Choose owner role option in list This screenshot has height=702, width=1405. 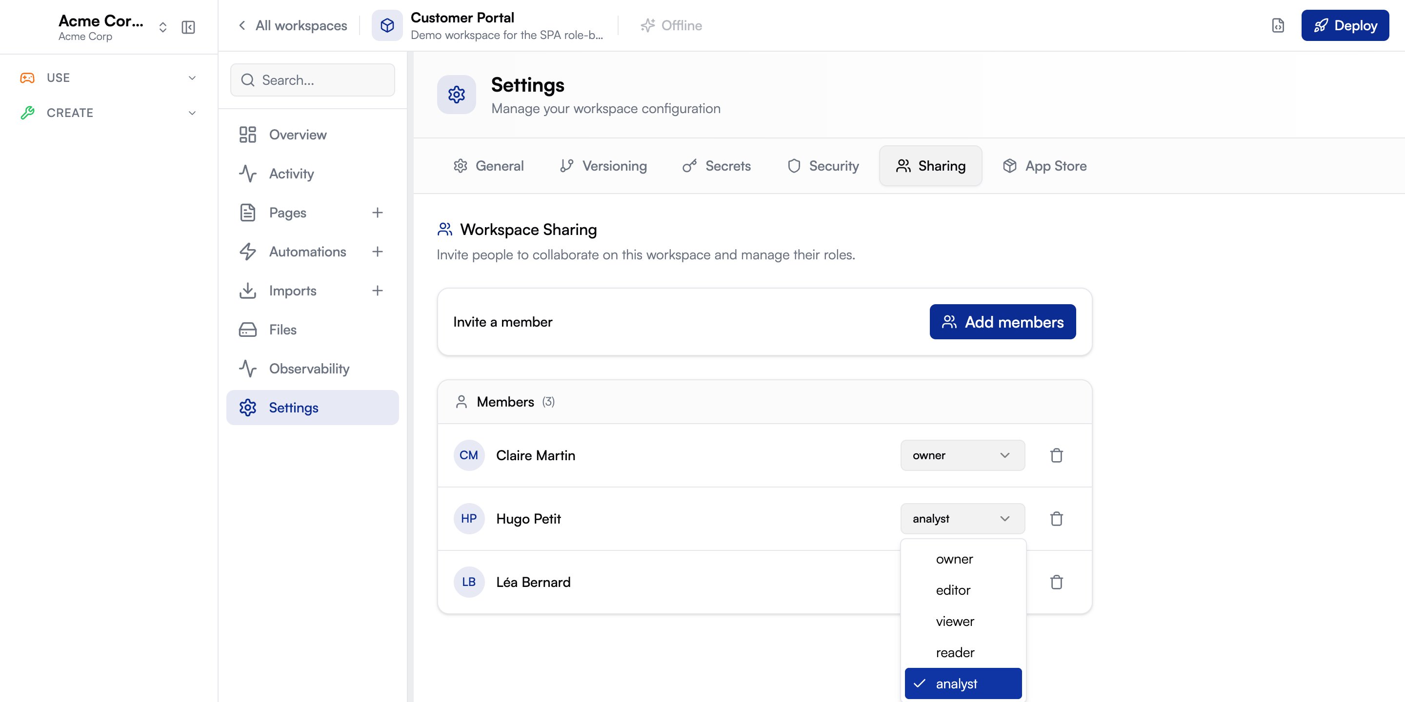click(x=963, y=559)
